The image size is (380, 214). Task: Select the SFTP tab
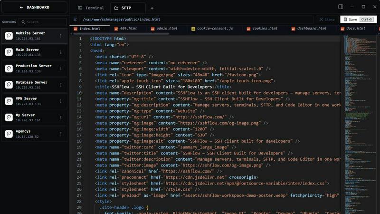pos(127,8)
